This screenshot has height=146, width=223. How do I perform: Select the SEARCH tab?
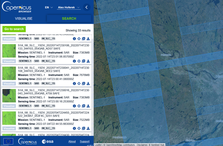coord(69,19)
